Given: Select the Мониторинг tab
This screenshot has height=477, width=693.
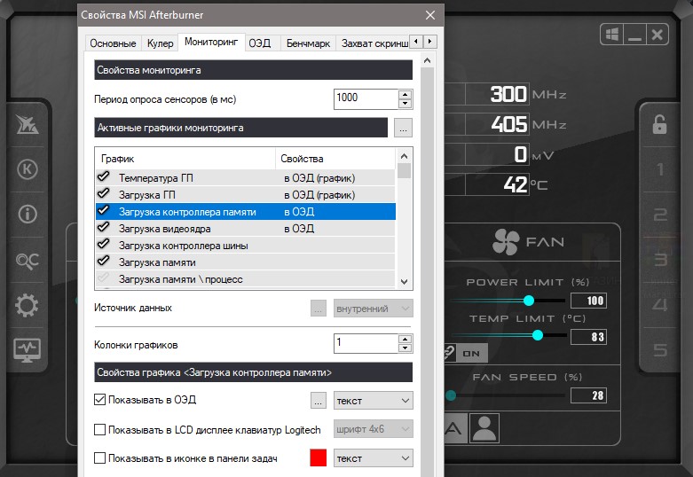Looking at the screenshot, I should [x=211, y=42].
